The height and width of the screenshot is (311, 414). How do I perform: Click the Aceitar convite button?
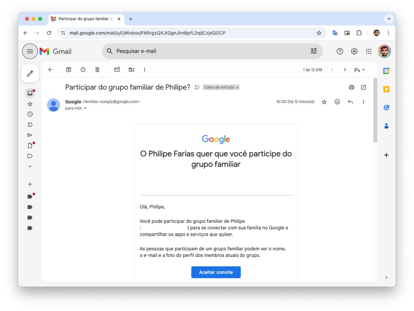[x=216, y=272]
